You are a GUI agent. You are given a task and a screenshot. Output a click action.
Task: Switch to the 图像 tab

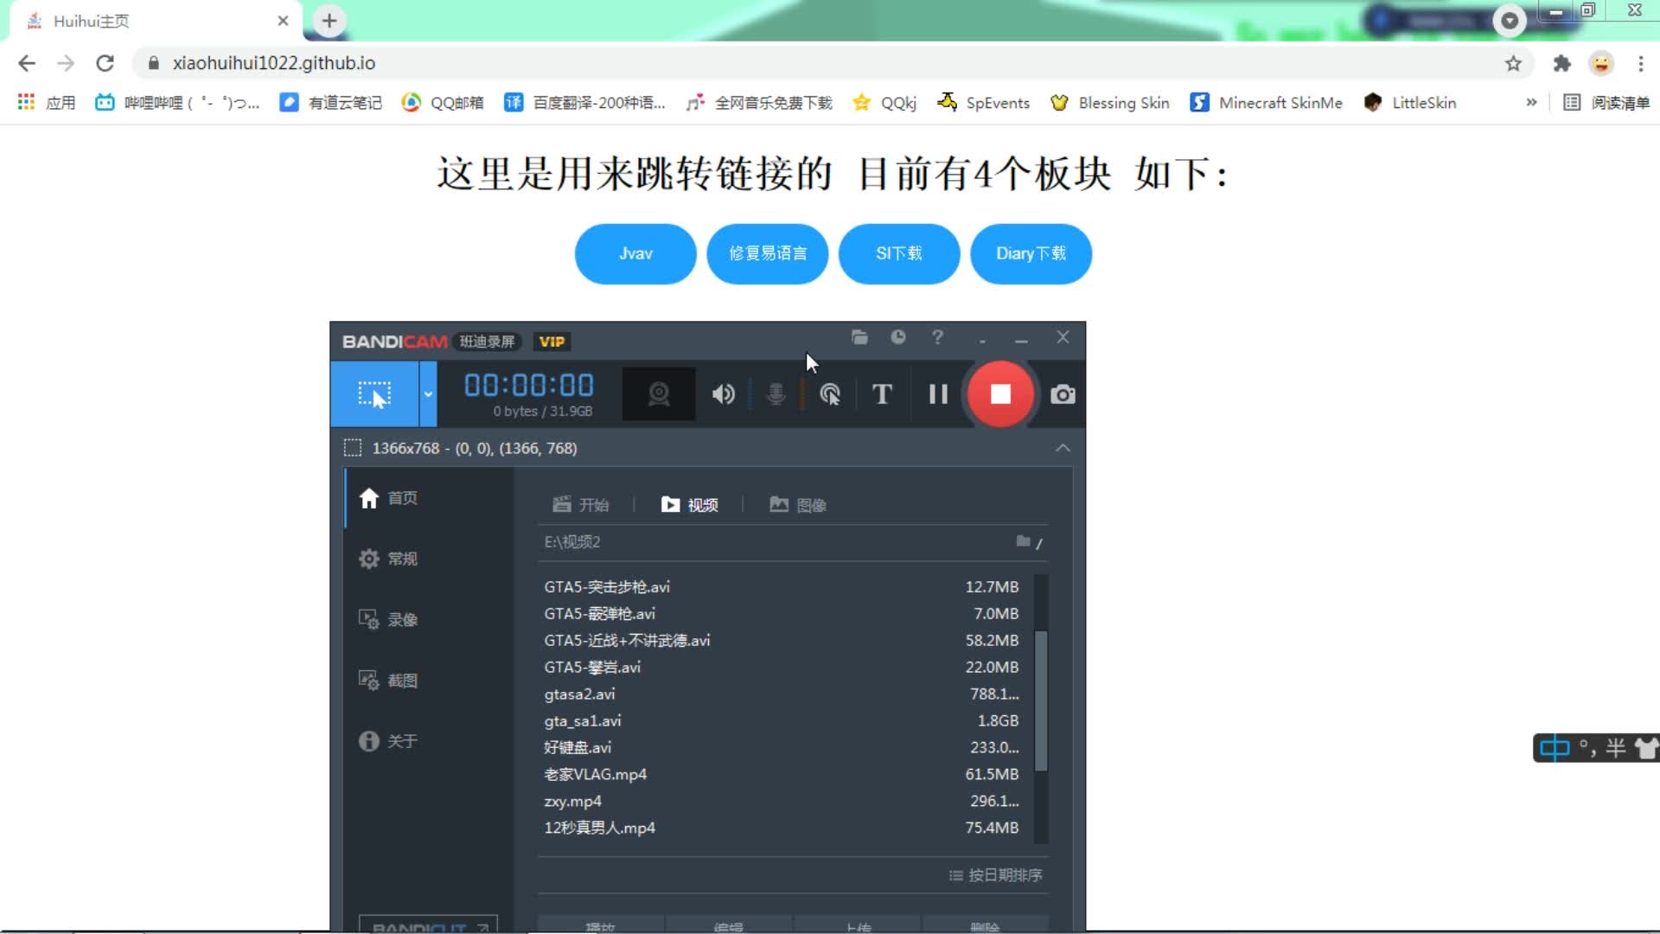798,504
